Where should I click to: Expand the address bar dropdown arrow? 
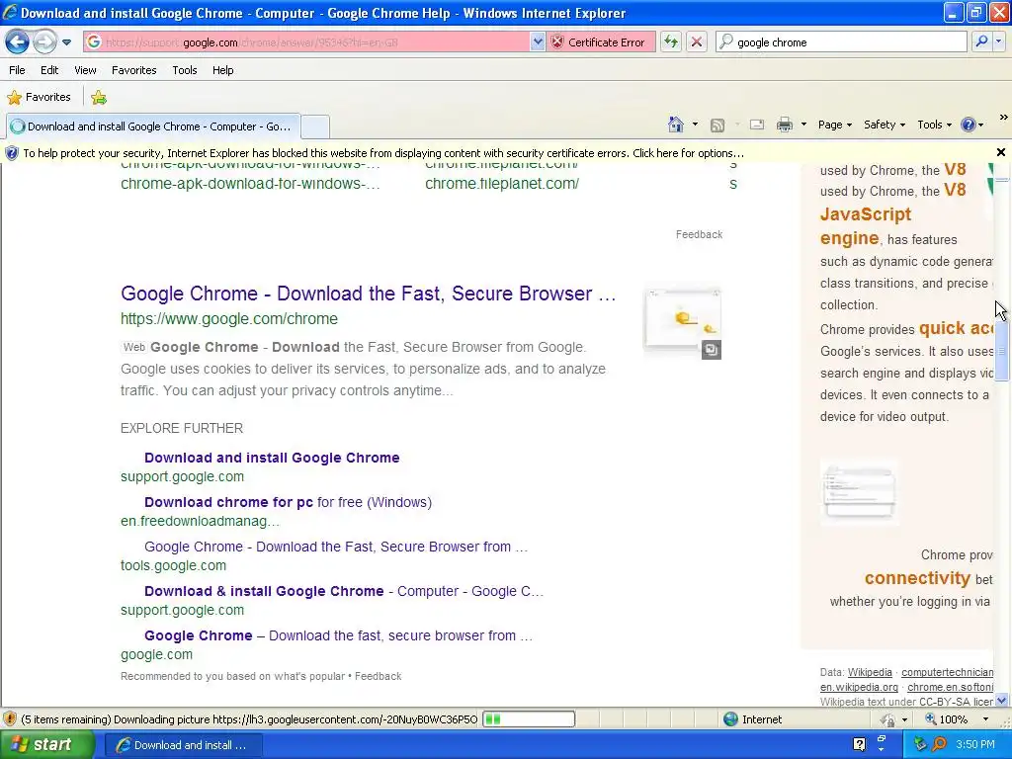pos(538,42)
